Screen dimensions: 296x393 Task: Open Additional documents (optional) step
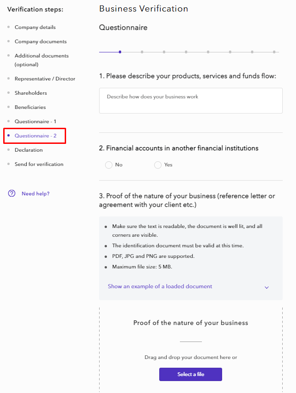41,60
